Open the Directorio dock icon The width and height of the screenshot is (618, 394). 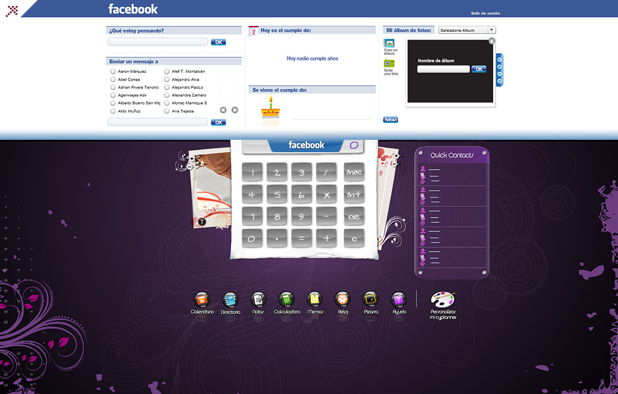tap(230, 300)
